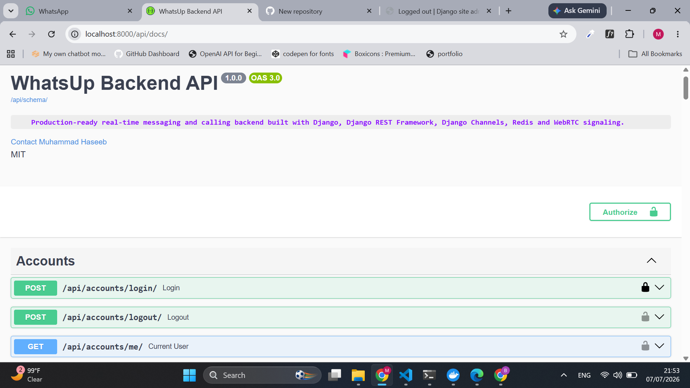Viewport: 690px width, 388px height.
Task: Open Docker Desktop from the taskbar
Action: [453, 375]
